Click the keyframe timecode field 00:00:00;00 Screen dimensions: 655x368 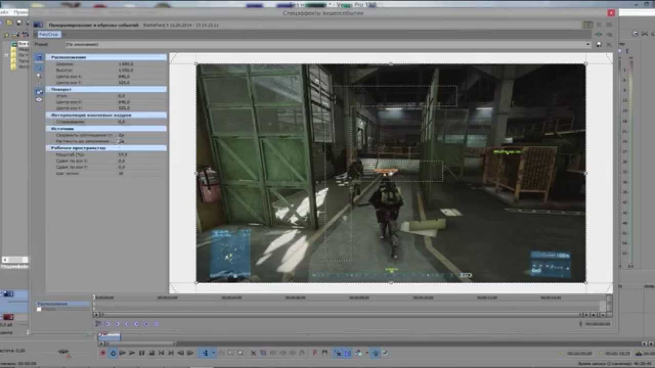597,324
